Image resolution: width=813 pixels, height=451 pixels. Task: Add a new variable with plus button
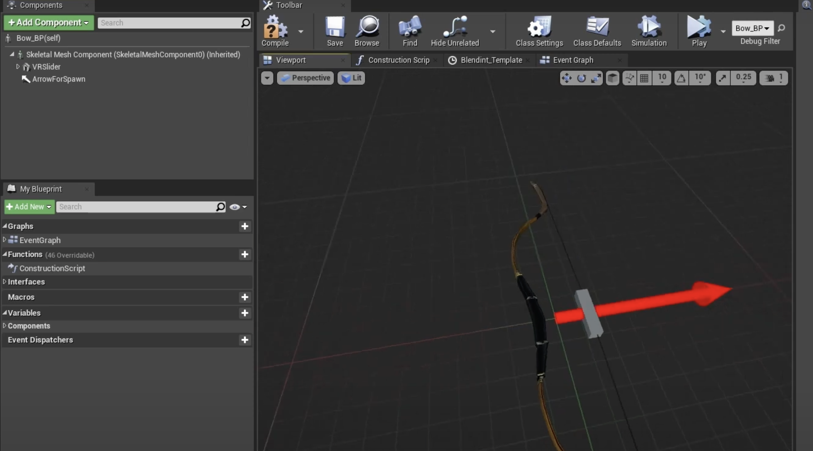(x=245, y=313)
